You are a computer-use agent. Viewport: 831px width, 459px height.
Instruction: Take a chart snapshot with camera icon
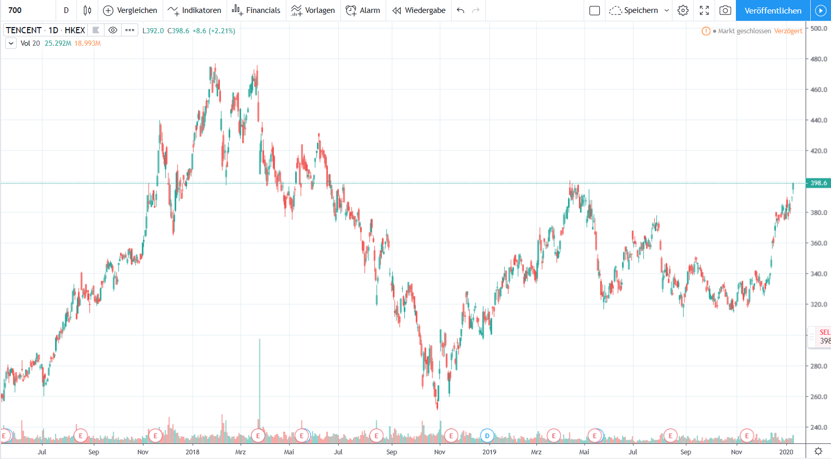tap(725, 10)
